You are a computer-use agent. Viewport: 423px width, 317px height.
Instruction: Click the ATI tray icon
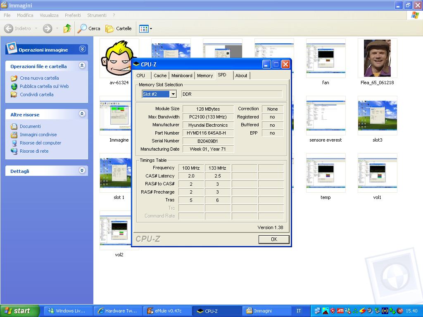click(340, 311)
